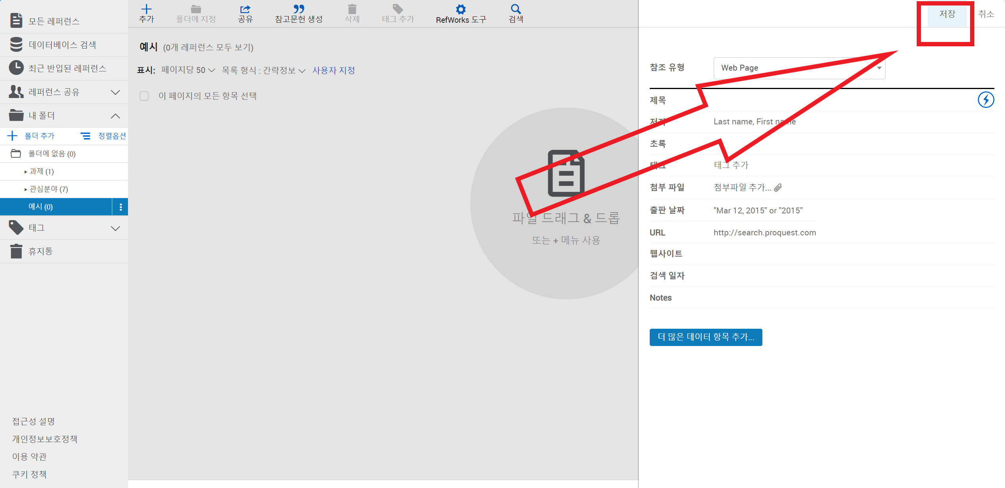The width and height of the screenshot is (1005, 488).
Task: Click 더 많은 데이터 항목 추가 button
Action: 705,337
